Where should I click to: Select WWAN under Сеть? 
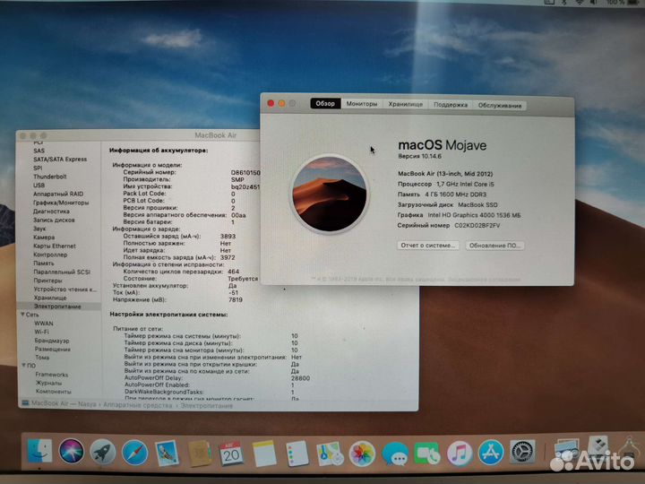pos(44,323)
